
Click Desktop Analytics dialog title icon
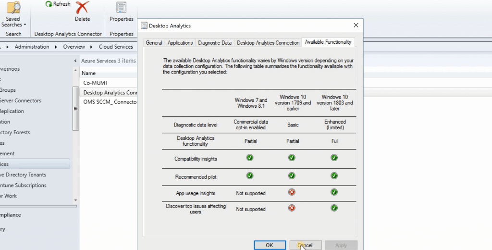click(144, 26)
